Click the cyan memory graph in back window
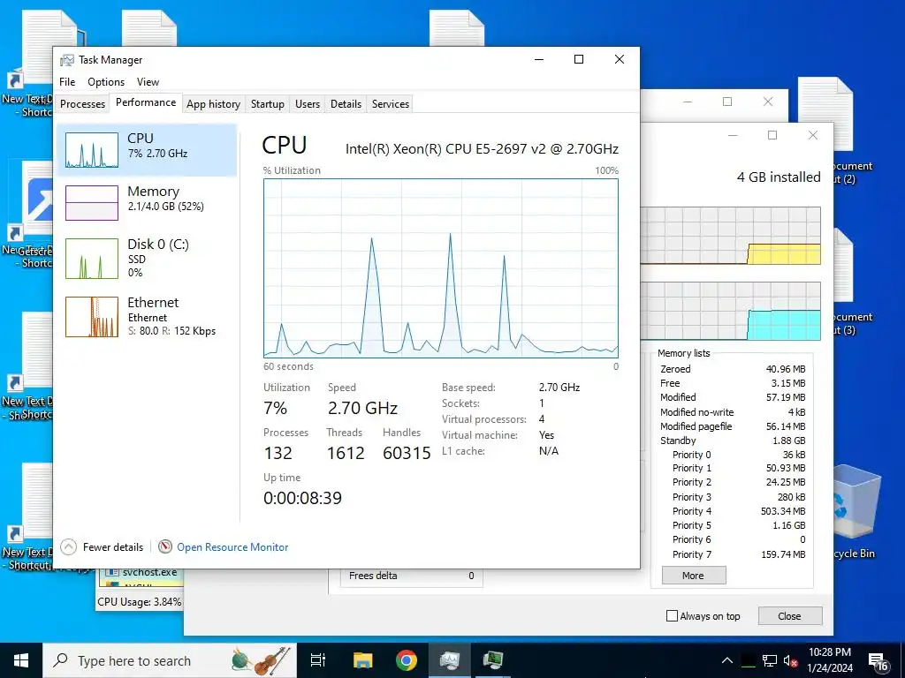 [x=731, y=311]
